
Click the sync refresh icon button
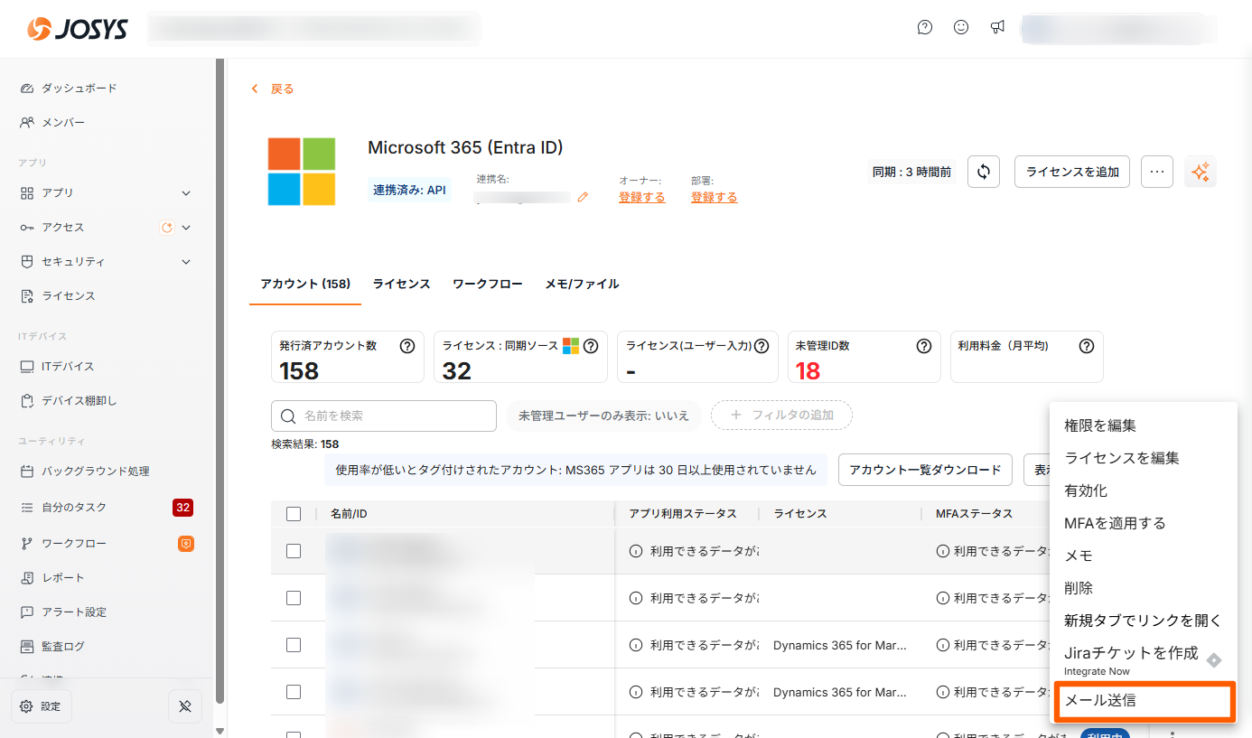[984, 172]
